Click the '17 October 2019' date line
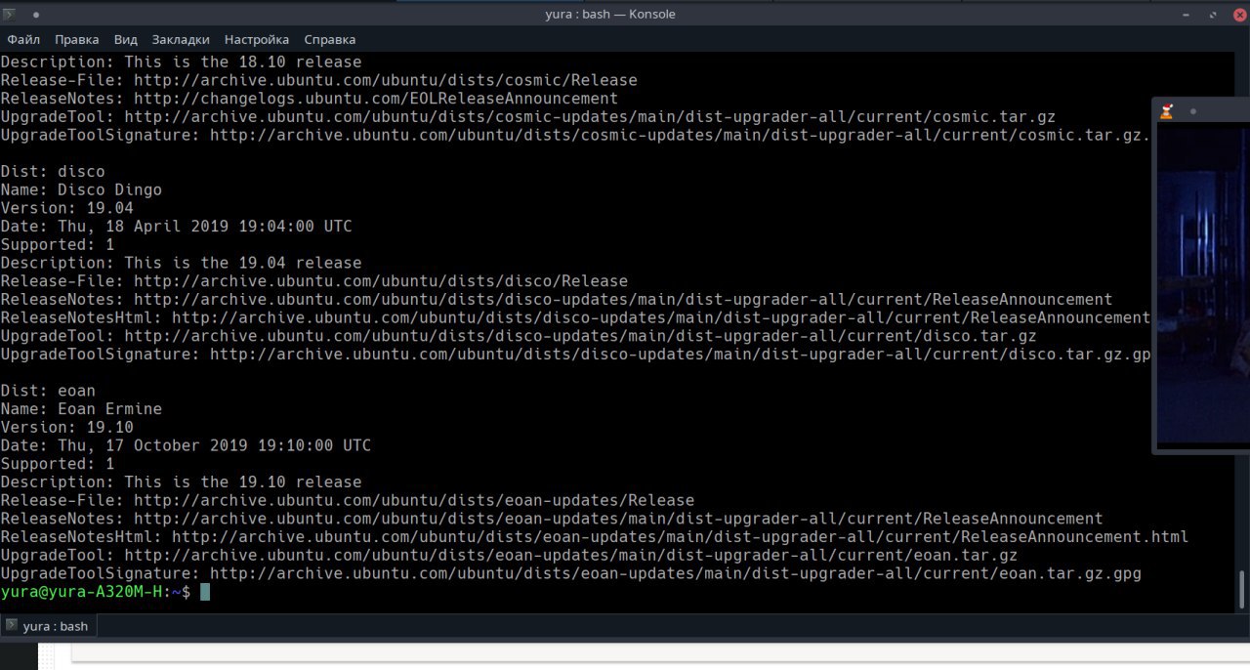The image size is (1250, 670). pos(186,445)
